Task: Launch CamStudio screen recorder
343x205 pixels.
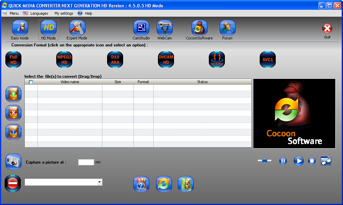Action: point(141,28)
